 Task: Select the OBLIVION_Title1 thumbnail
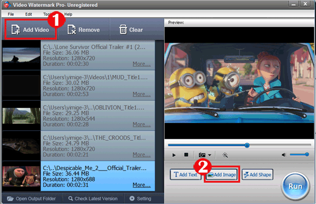tap(21, 115)
